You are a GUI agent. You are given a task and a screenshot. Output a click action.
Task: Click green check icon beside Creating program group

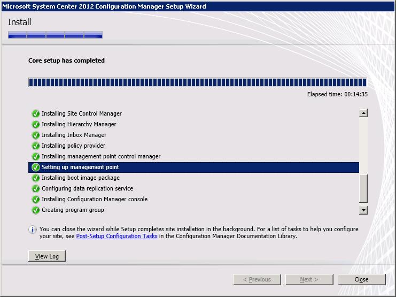tap(36, 210)
